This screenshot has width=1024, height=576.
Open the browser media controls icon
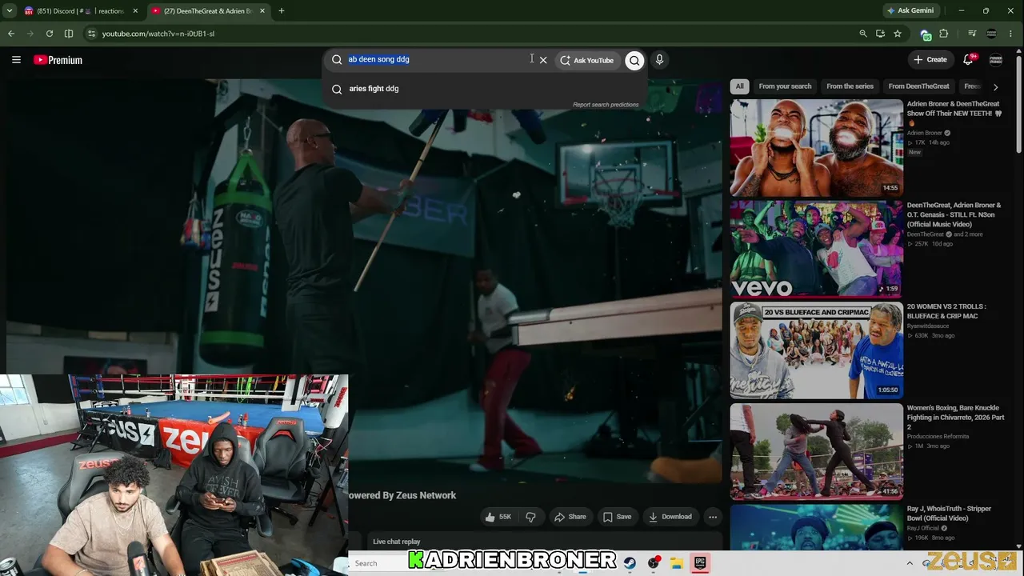click(x=972, y=34)
